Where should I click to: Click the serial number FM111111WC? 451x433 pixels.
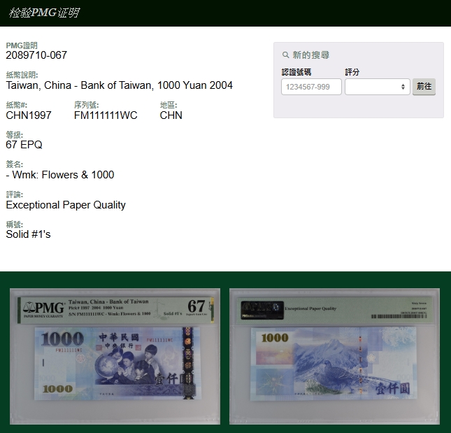[x=106, y=115]
